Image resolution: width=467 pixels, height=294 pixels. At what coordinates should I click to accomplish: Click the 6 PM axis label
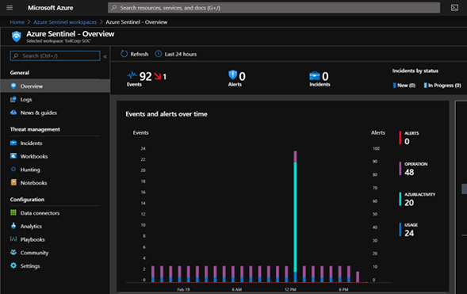coord(343,289)
